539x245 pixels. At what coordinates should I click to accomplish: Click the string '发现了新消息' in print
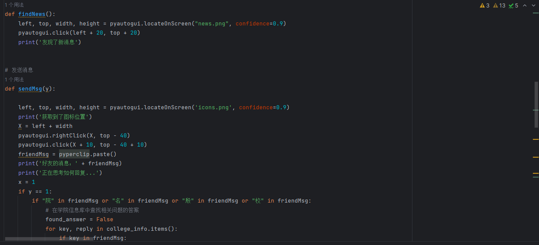58,42
